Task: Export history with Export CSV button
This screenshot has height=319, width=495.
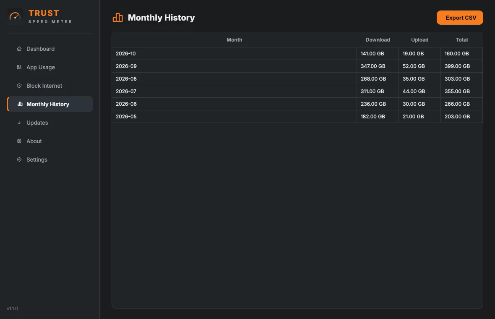Action: [460, 18]
